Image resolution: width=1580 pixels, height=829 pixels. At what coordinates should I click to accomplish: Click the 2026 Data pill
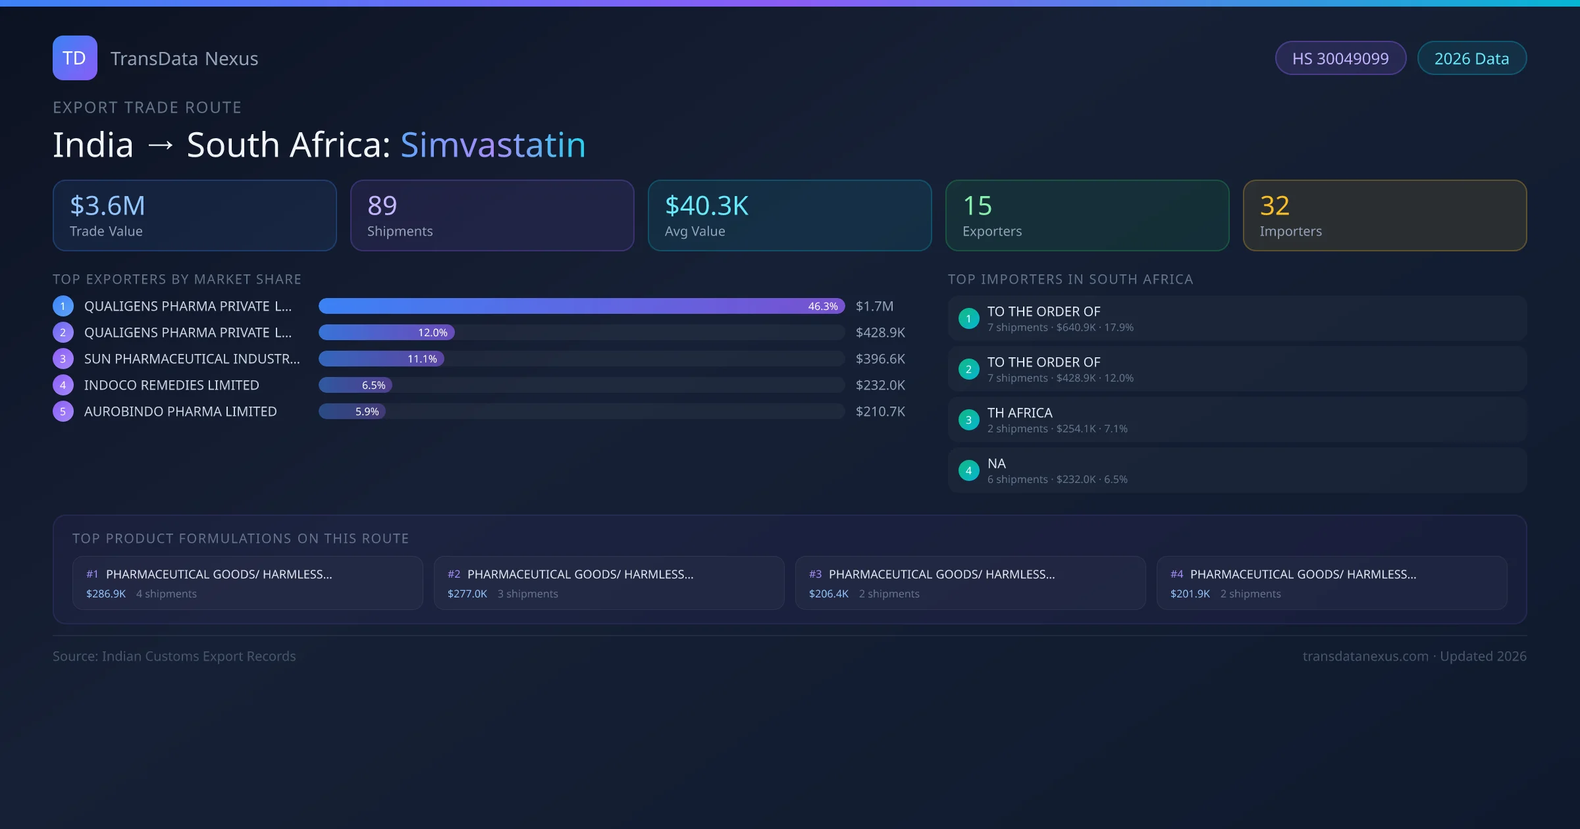1471,59
